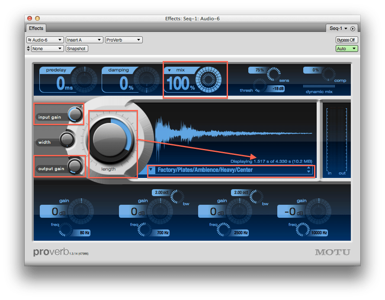
Task: Click the mix knob
Action: pos(209,79)
